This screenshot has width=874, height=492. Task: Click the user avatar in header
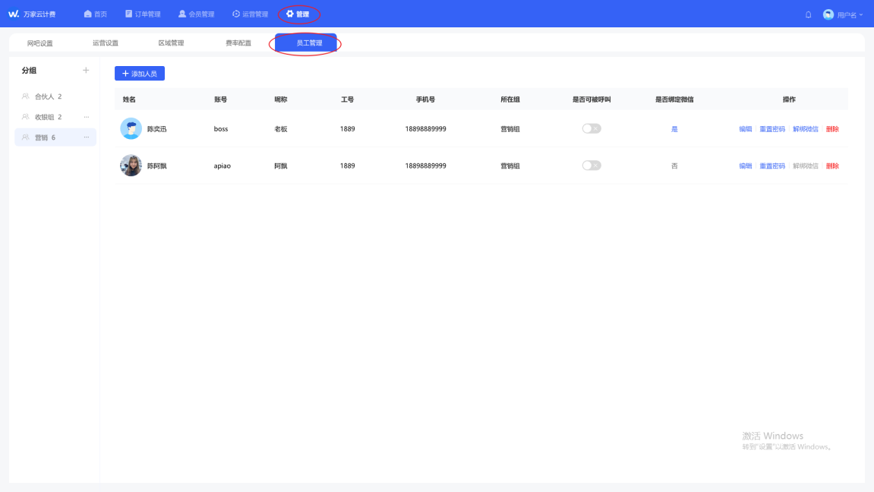coord(828,14)
